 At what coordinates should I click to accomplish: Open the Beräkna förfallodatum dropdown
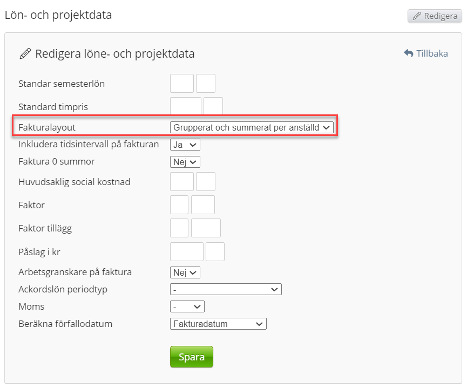218,324
